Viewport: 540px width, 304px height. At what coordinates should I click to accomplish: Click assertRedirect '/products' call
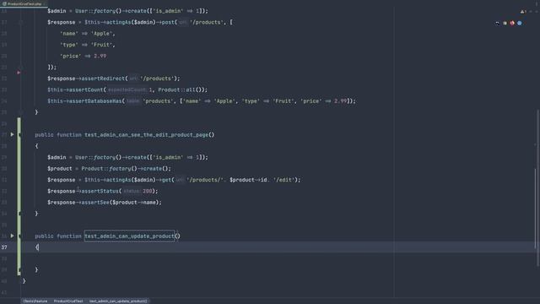114,79
